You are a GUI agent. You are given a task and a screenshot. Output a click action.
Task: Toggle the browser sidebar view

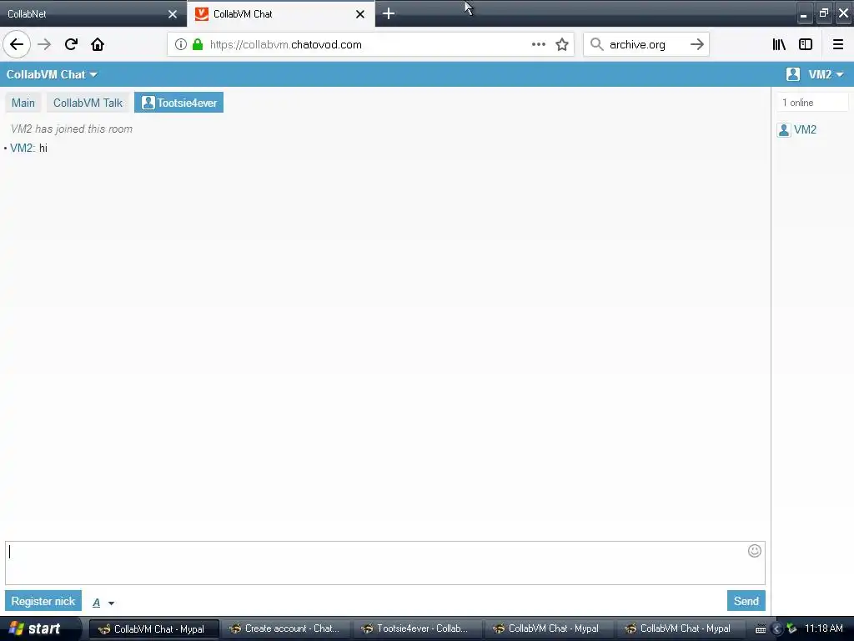806,45
